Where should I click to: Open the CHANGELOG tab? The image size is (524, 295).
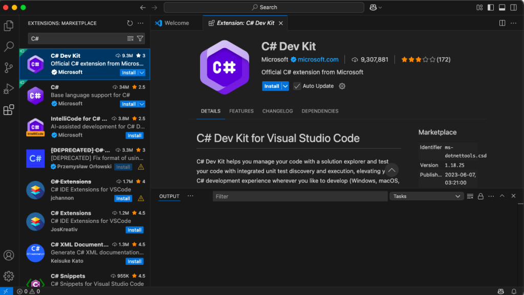(x=277, y=111)
